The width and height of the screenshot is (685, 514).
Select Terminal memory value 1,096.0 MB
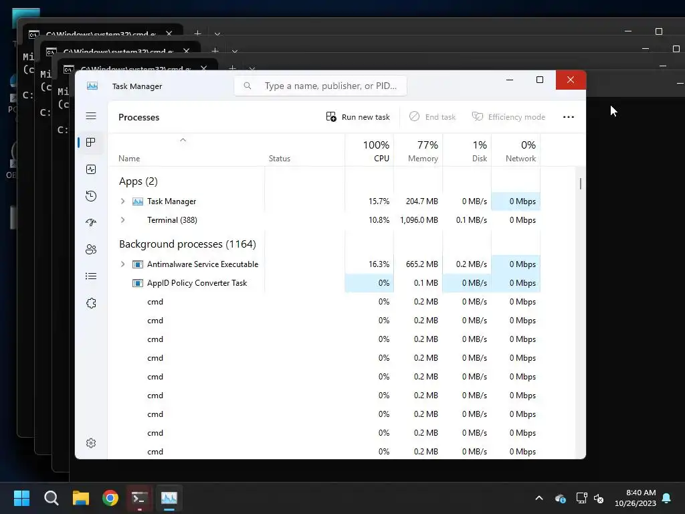tap(419, 220)
